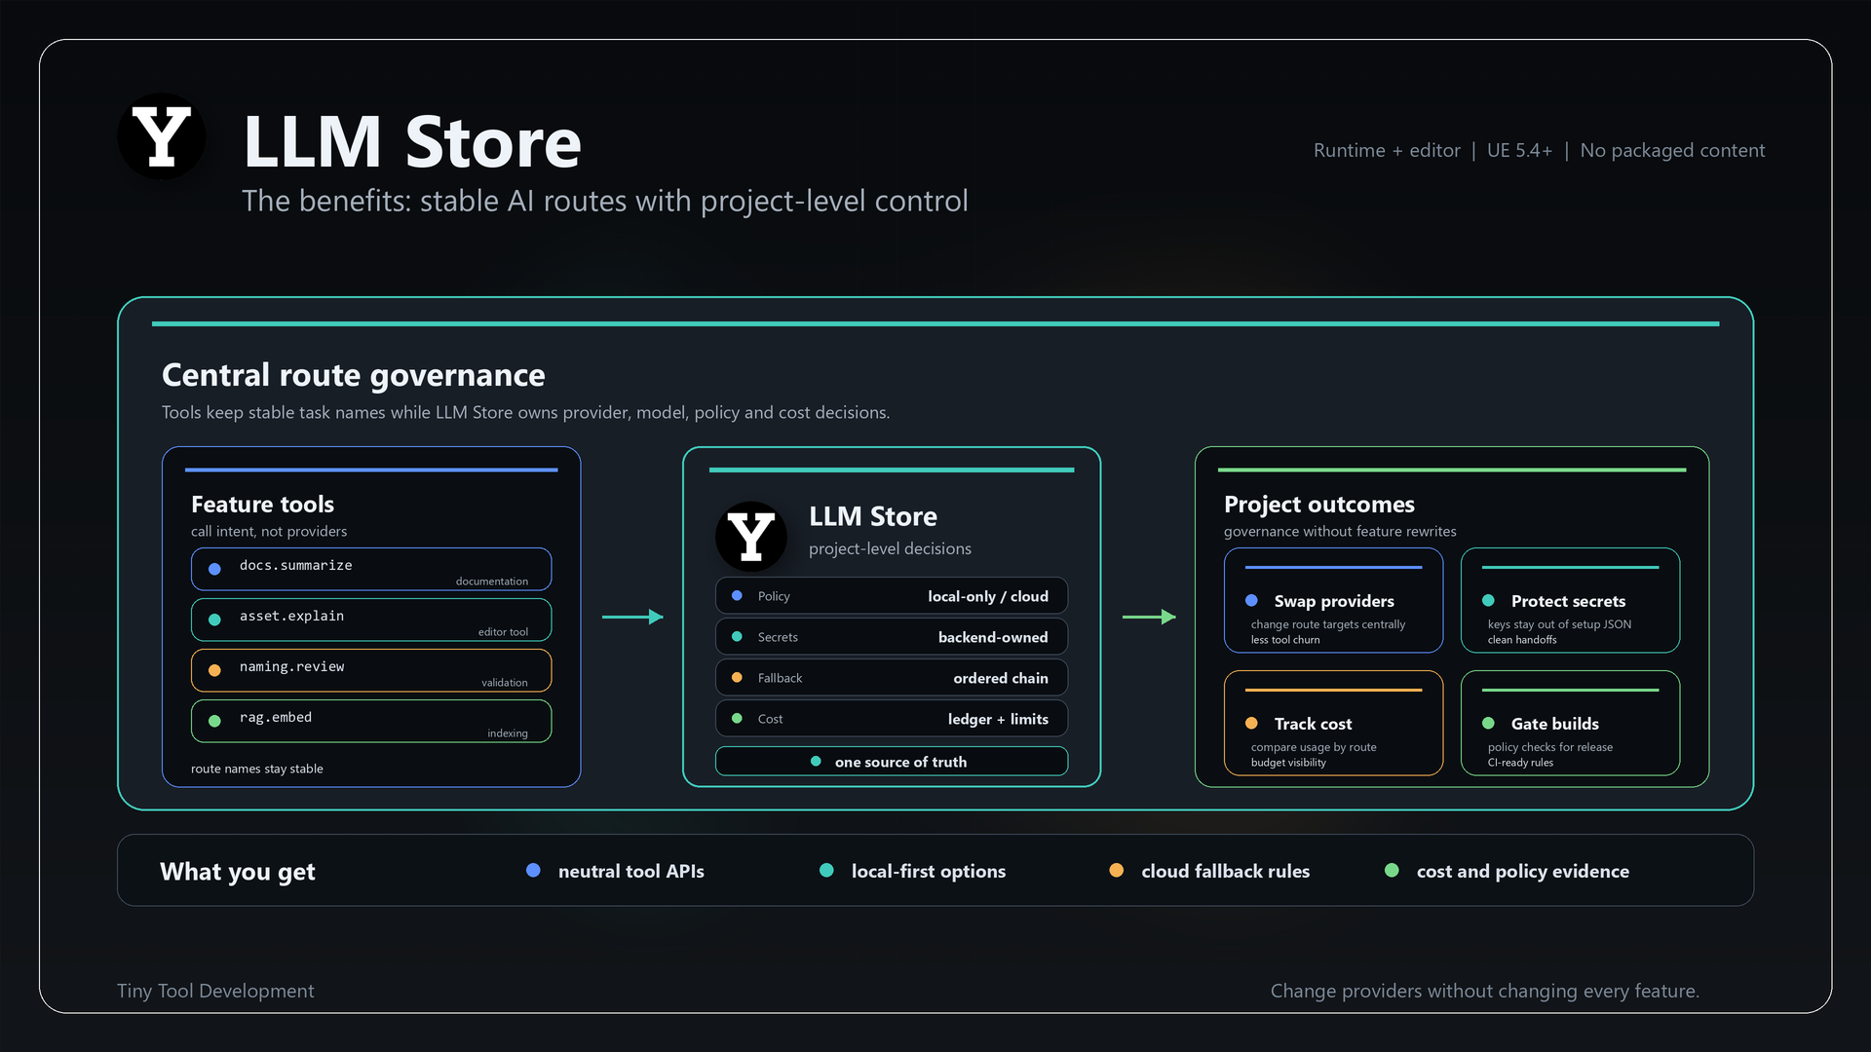This screenshot has height=1052, width=1871.
Task: Open the Swap providers heading
Action: 1334,601
